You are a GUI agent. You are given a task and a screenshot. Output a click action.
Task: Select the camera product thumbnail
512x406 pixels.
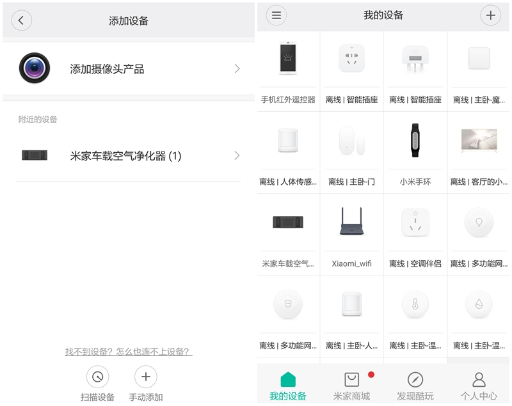coord(35,68)
